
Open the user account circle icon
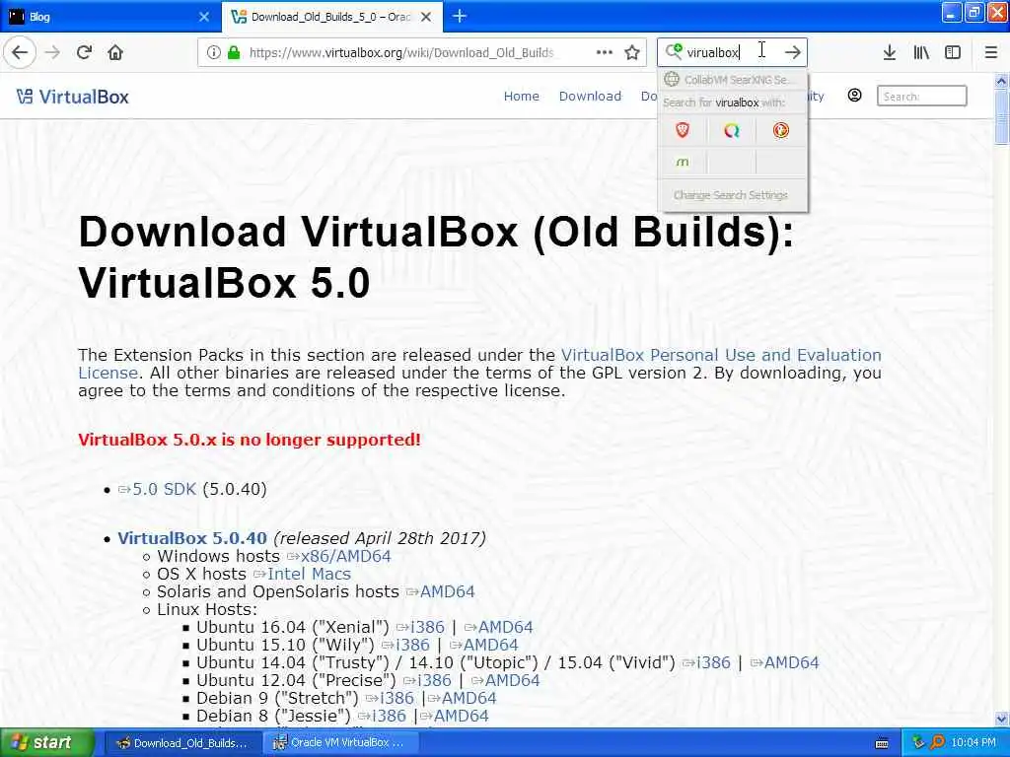[854, 96]
